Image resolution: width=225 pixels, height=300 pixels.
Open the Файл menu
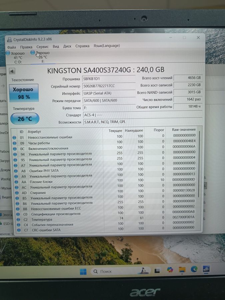pyautogui.click(x=11, y=47)
